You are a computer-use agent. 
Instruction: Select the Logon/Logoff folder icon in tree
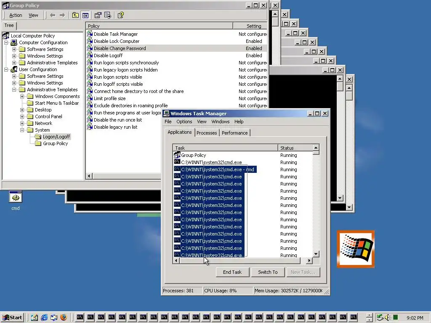coord(38,137)
